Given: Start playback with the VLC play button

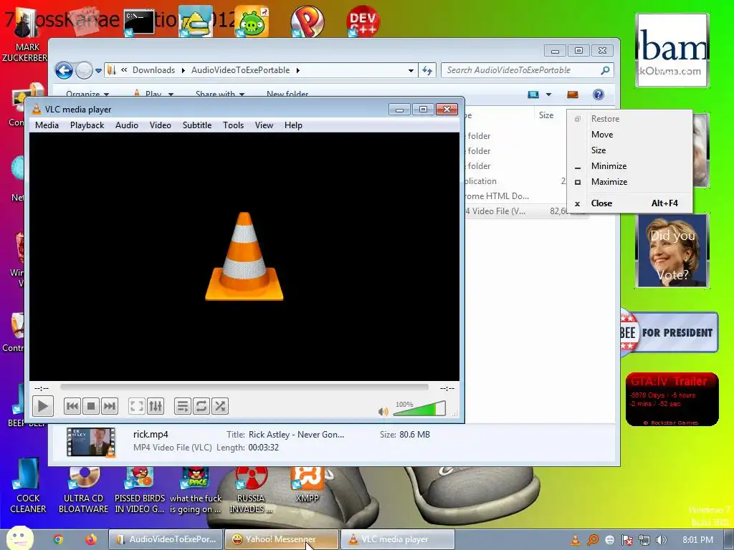Looking at the screenshot, I should [x=42, y=406].
